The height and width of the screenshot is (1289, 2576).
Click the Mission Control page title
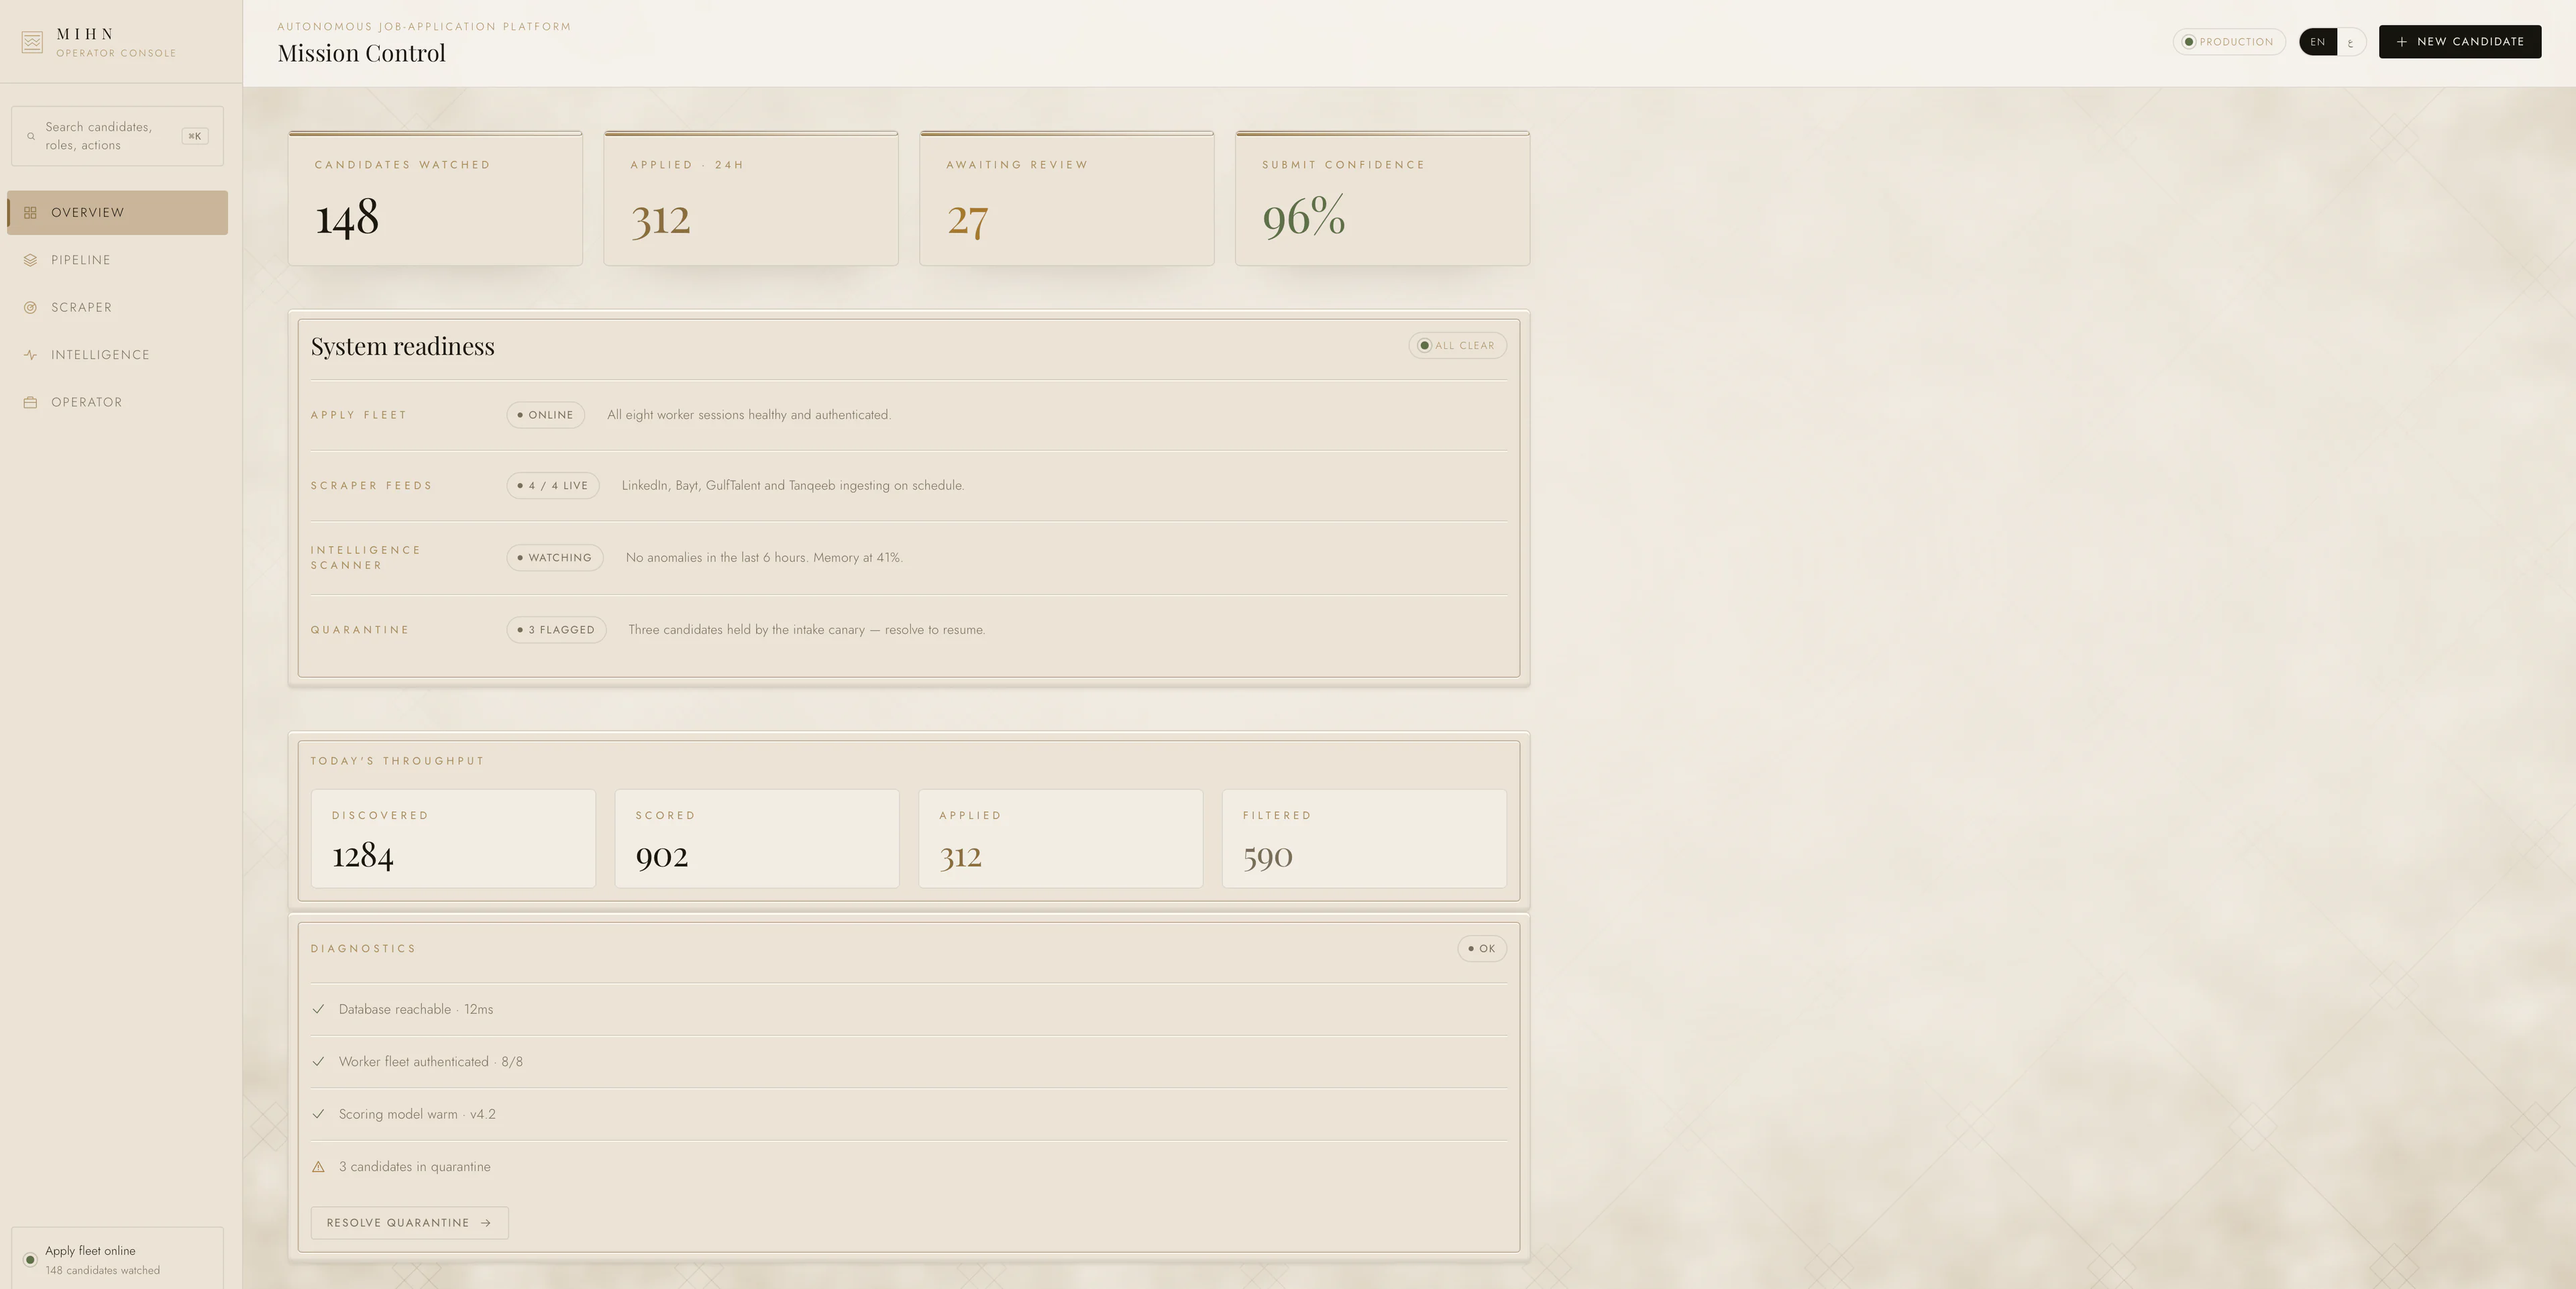362,53
